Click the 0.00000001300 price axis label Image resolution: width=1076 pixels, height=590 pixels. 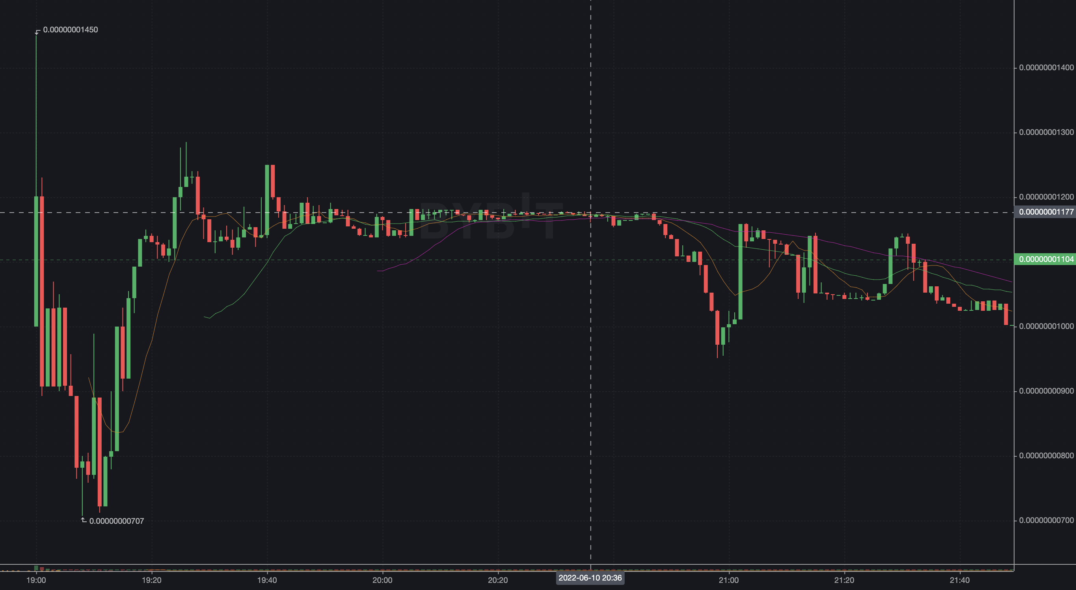[x=1046, y=133]
